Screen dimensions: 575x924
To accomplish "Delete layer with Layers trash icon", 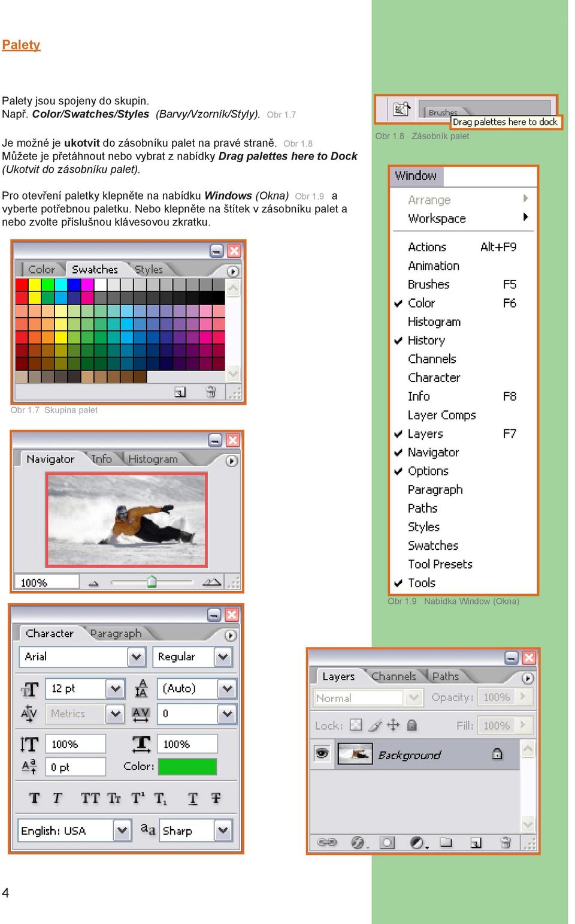I will pyautogui.click(x=506, y=842).
